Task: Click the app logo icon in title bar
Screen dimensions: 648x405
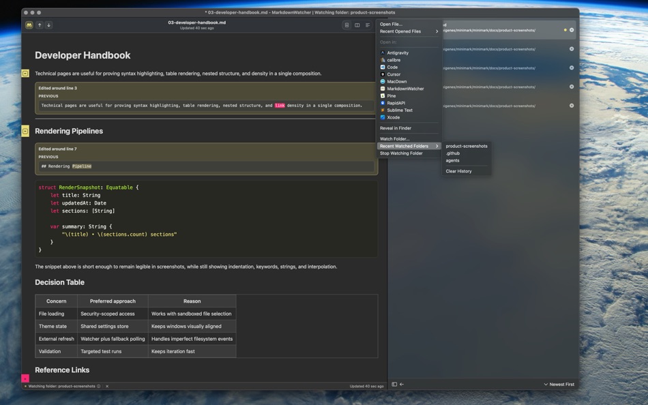Action: (29, 25)
